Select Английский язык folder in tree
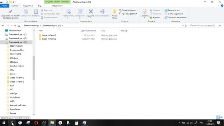Image resolution: width=224 pixels, height=126 pixels. [x=18, y=105]
